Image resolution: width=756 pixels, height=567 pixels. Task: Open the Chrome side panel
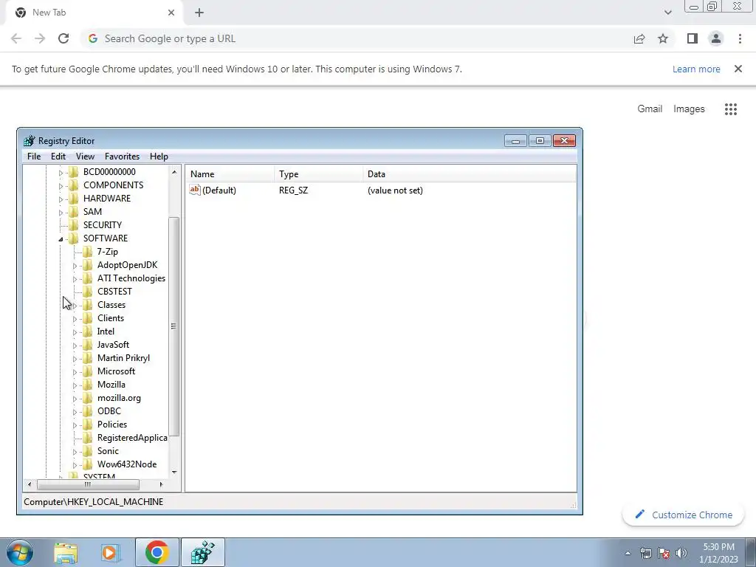(693, 38)
